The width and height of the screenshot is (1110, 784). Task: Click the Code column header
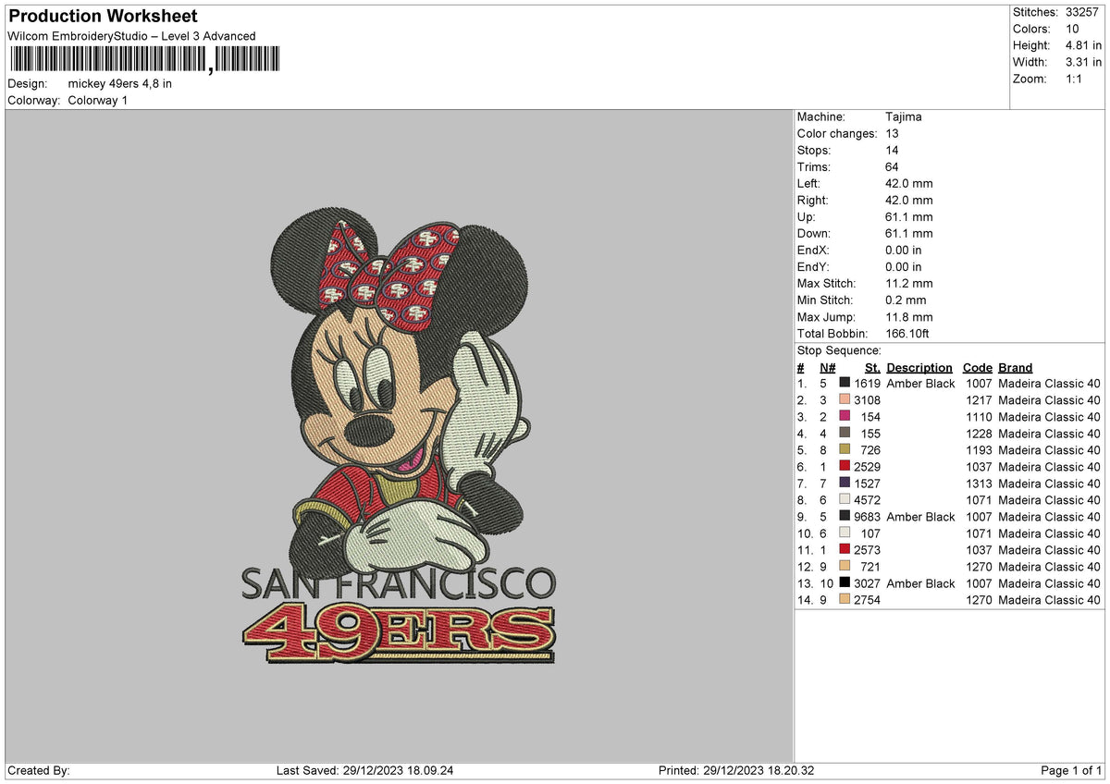[x=977, y=368]
